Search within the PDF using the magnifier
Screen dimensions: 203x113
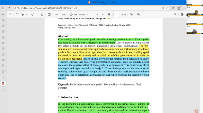coord(175,14)
